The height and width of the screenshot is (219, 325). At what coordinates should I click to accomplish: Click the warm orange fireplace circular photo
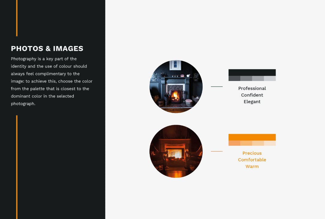point(176,151)
